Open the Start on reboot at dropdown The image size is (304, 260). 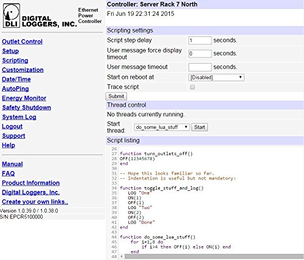tap(216, 78)
